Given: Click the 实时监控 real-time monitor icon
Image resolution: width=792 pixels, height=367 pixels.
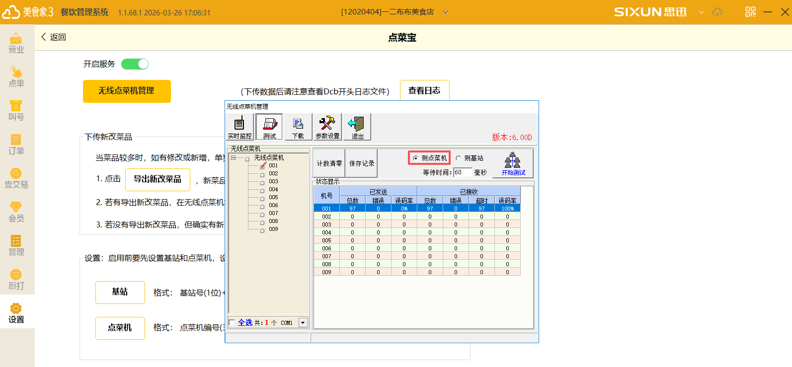Looking at the screenshot, I should coord(239,127).
